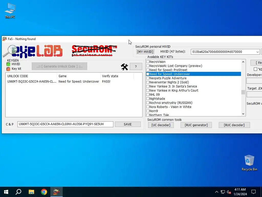Check the NecroVision key kit checkbox

coord(148,62)
